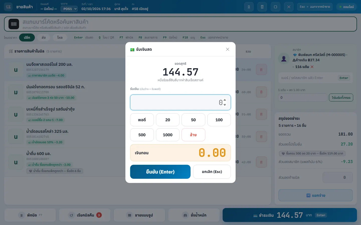The image size is (361, 225).
Task: Delete น้ำอัดลมรสโคล่า item with trash icon
Action: click(261, 137)
